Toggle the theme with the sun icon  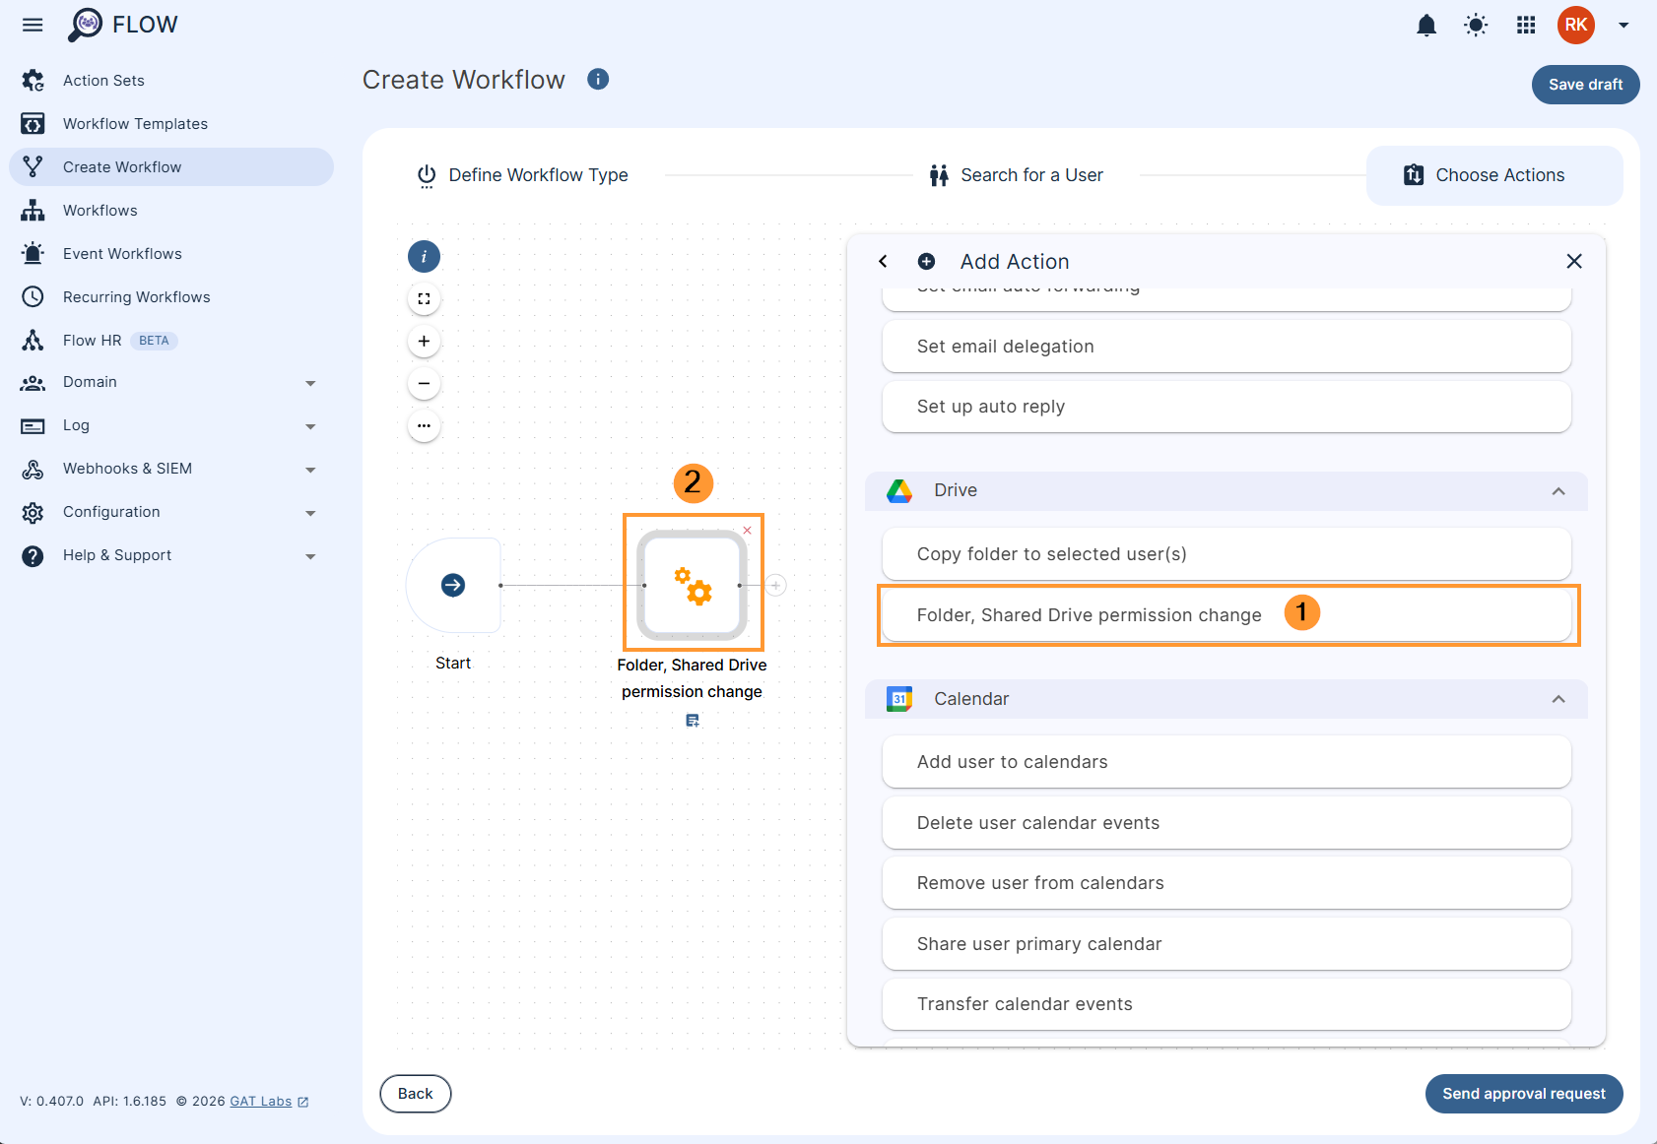1475,25
